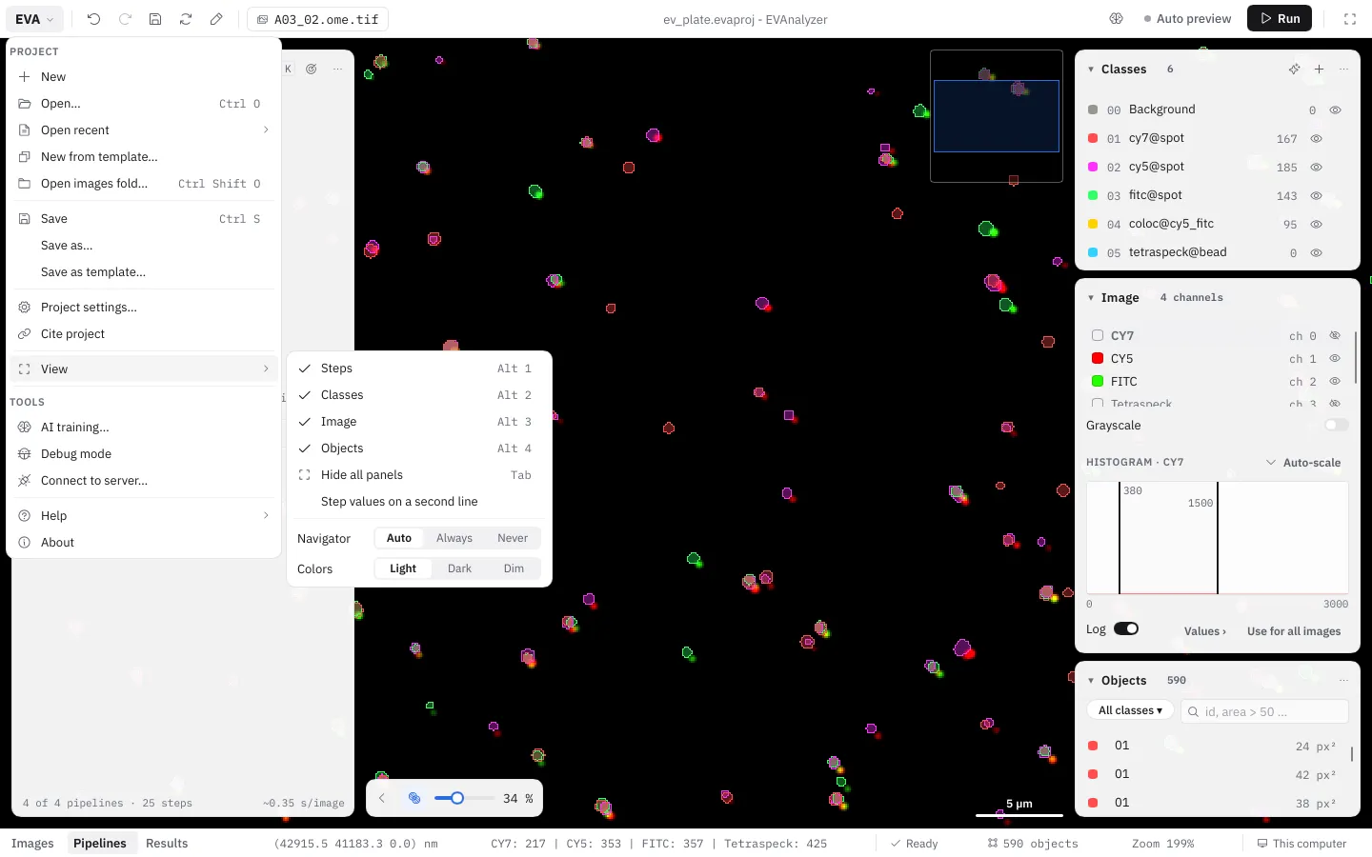Open the EVA application dropdown menu
This screenshot has height=857, width=1372.
coord(35,19)
